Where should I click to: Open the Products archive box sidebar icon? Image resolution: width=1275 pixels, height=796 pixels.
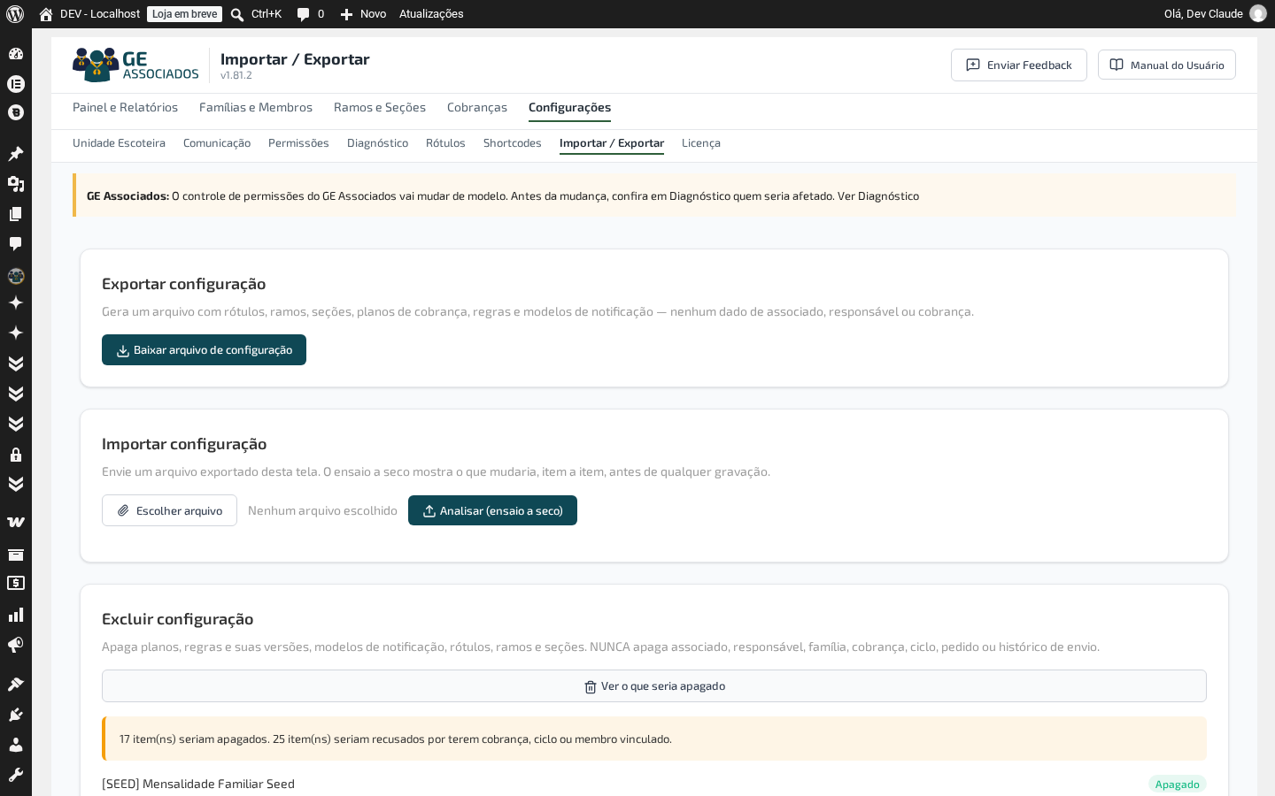(16, 555)
